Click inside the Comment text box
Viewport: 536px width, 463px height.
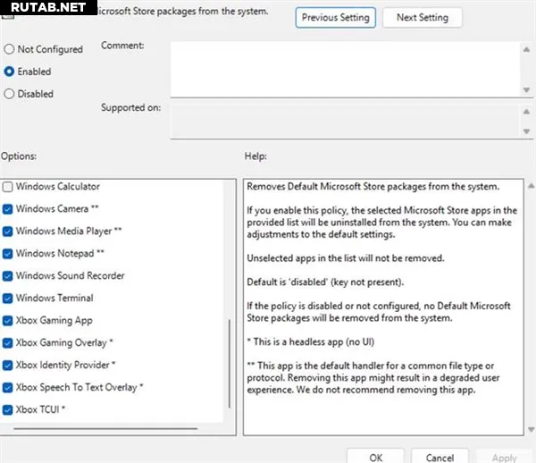(345, 70)
